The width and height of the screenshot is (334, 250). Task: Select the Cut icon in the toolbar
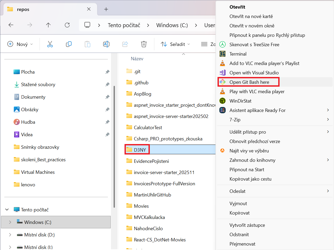[50, 44]
